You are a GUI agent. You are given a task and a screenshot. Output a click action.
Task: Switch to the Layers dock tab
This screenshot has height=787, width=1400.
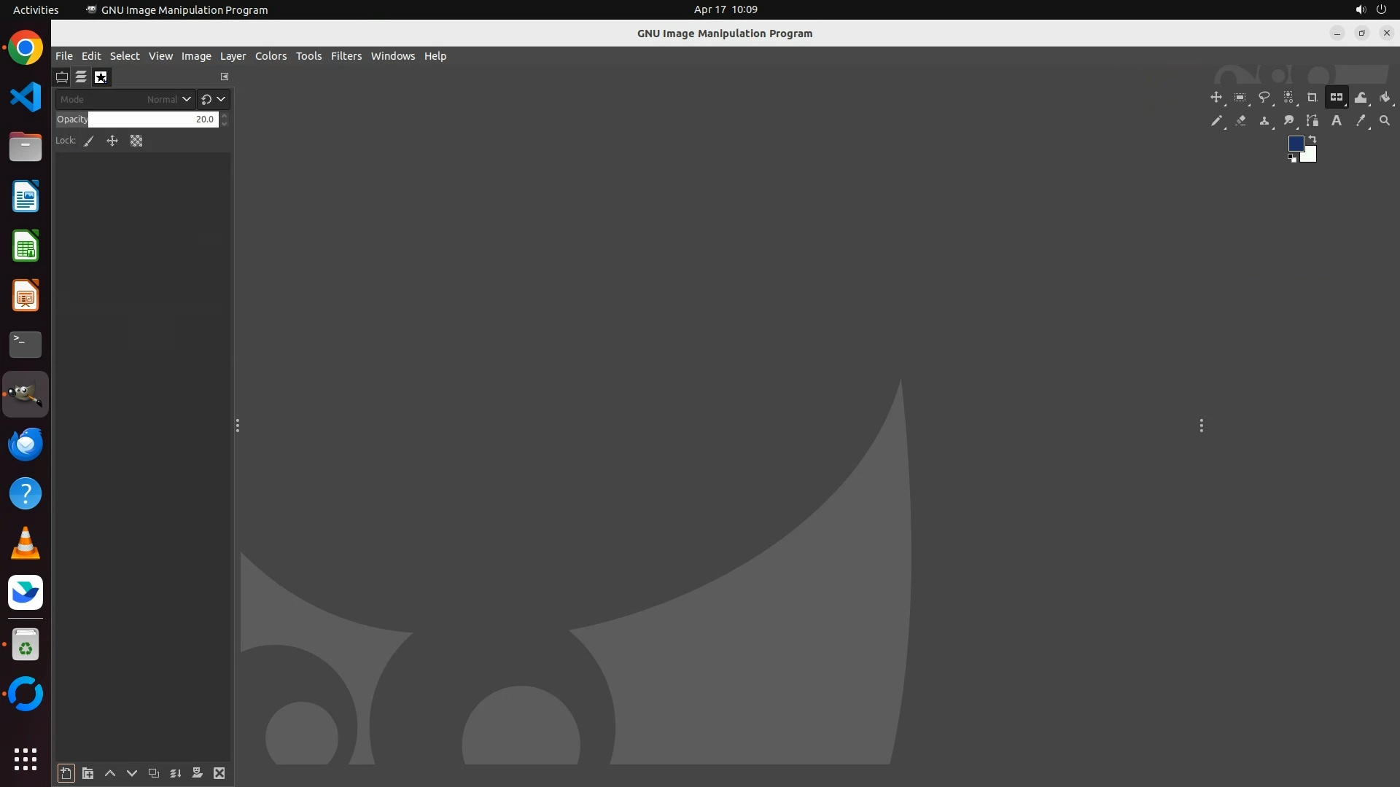click(x=81, y=77)
